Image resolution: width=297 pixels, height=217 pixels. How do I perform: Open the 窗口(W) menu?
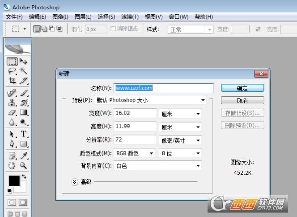click(x=178, y=17)
